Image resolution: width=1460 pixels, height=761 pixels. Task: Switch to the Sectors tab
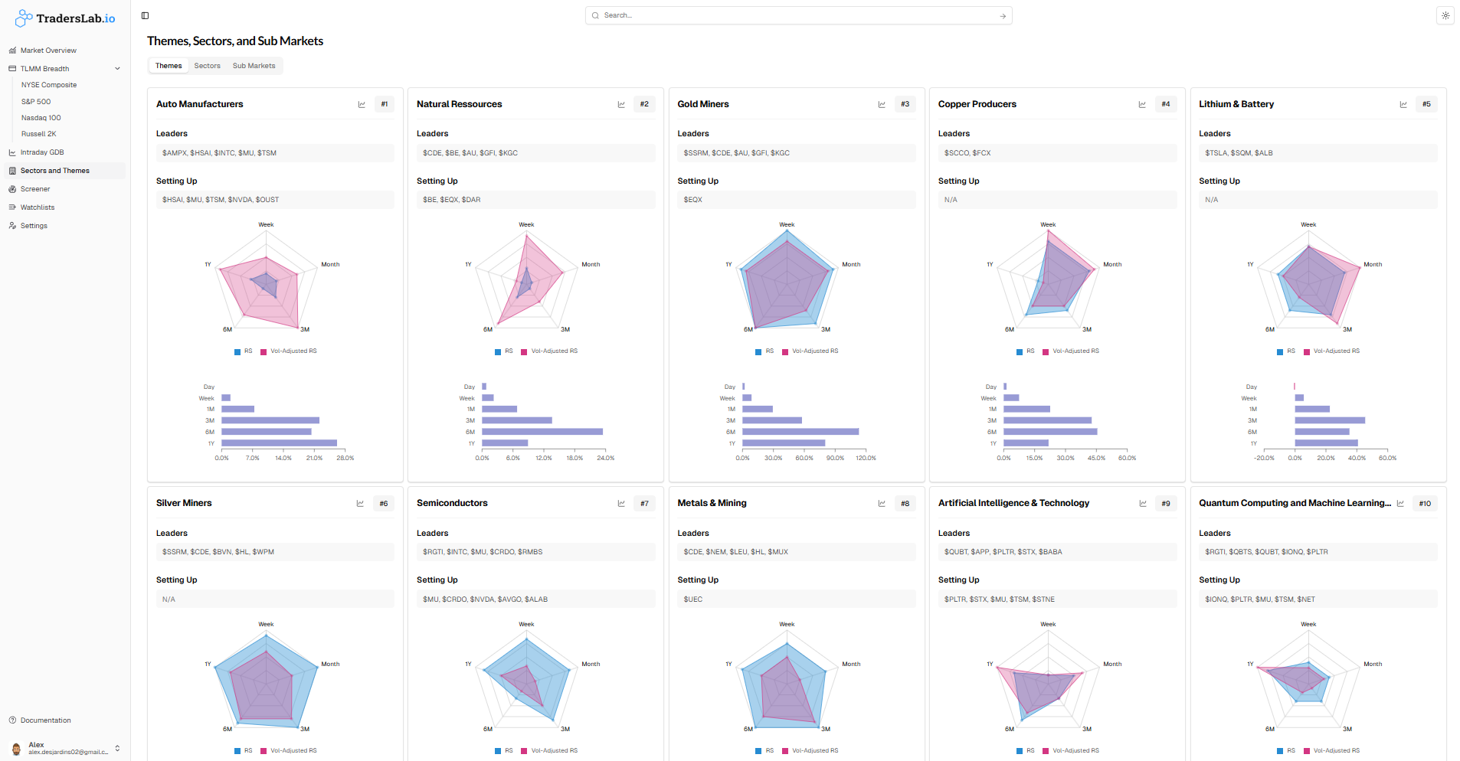click(x=207, y=66)
